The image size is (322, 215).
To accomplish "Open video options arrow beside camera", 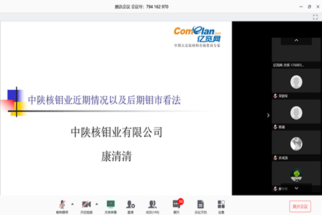I will point(97,204).
